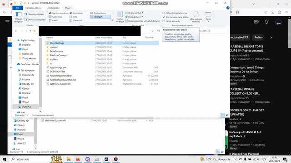Open Roblox just BANNED ALL exploiters video
Image resolution: width=291 pixels, height=163 pixels.
246,134
